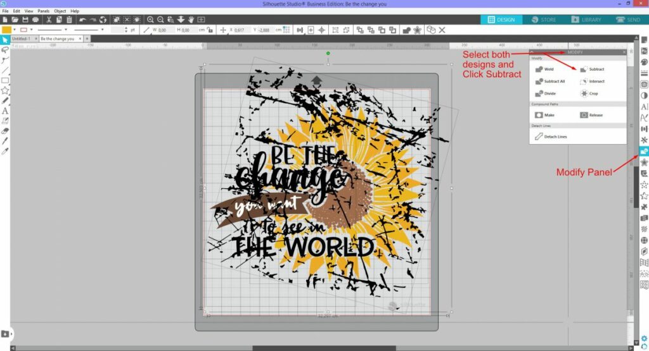This screenshot has width=649, height=351.
Task: Click the Undo arrow icon
Action: click(83, 20)
